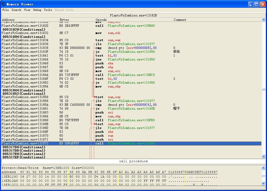Open the Tools menu
The width and height of the screenshot is (267, 191).
(48, 10)
